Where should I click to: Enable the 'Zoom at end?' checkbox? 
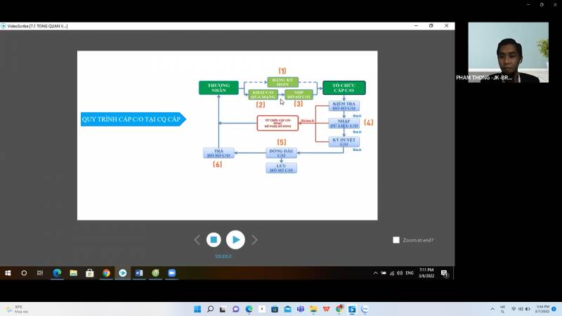point(396,240)
